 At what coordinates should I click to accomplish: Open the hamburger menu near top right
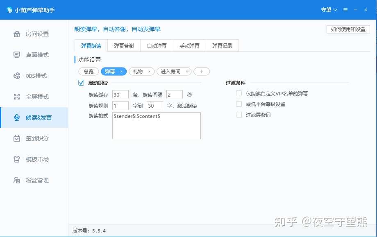[x=344, y=10]
